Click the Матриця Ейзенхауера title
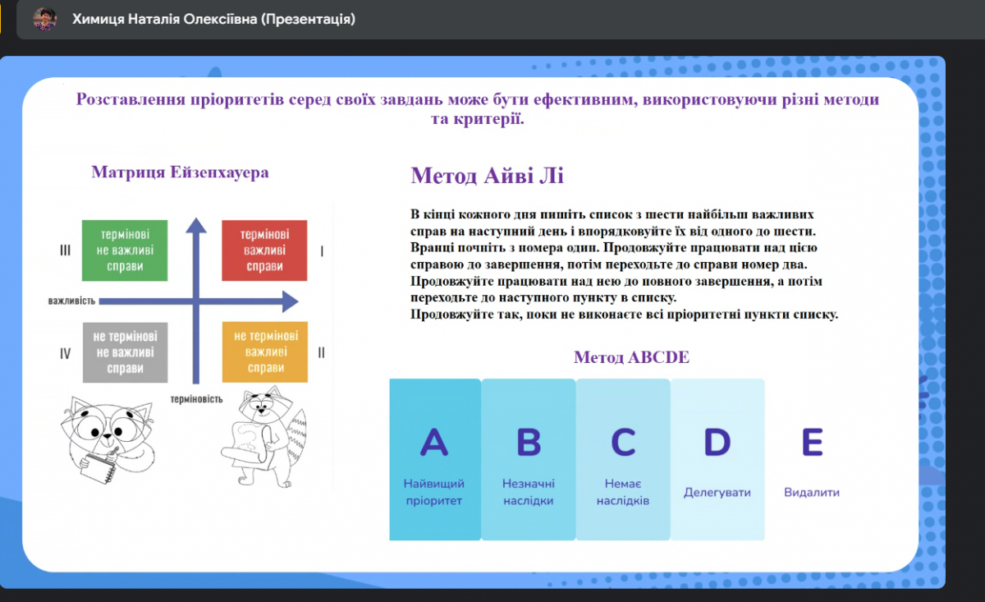 (x=180, y=172)
